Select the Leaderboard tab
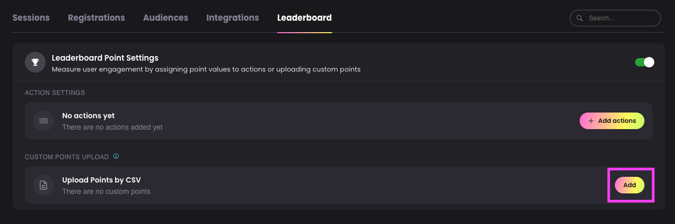The width and height of the screenshot is (675, 224). [x=305, y=18]
